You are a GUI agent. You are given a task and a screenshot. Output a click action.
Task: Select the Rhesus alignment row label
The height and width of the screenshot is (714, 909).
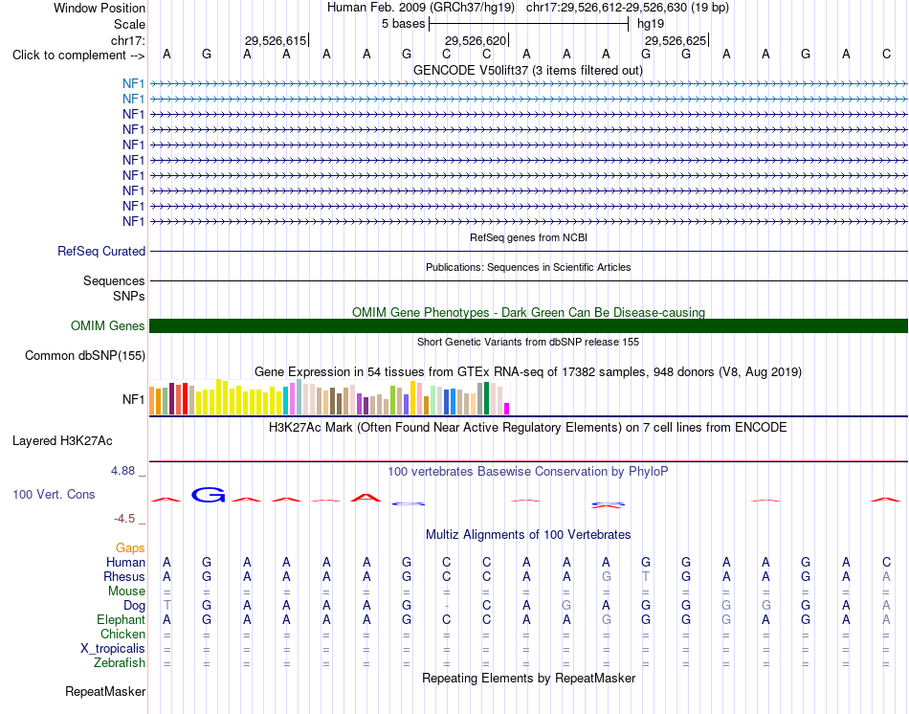click(124, 576)
